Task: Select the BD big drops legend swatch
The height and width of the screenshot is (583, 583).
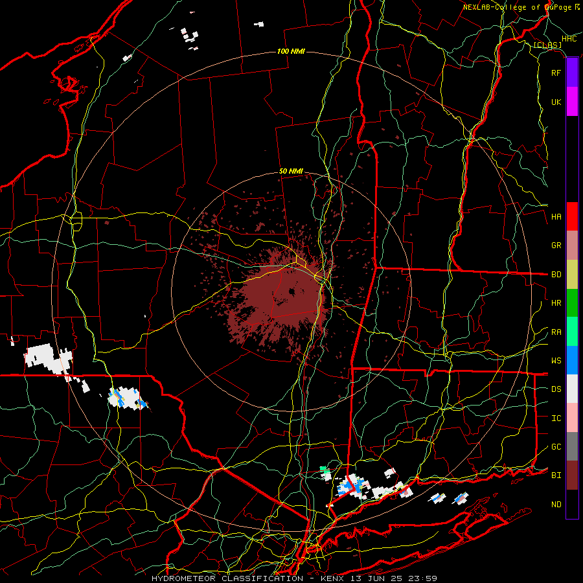Action: (x=572, y=274)
